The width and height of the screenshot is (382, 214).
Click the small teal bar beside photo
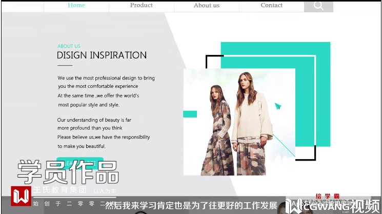[190, 114]
